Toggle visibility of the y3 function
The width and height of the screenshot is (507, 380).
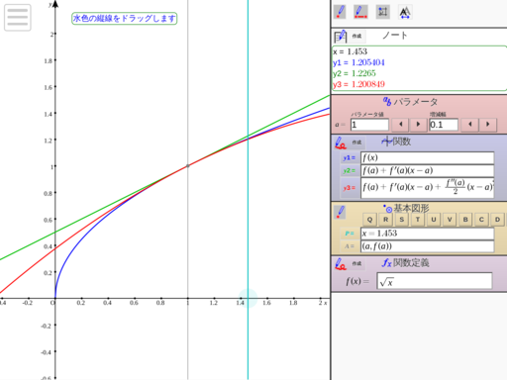350,188
